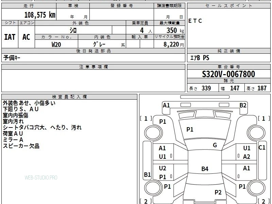Click the 検査員記入欄 header
The width and height of the screenshot is (272, 204).
click(x=69, y=97)
